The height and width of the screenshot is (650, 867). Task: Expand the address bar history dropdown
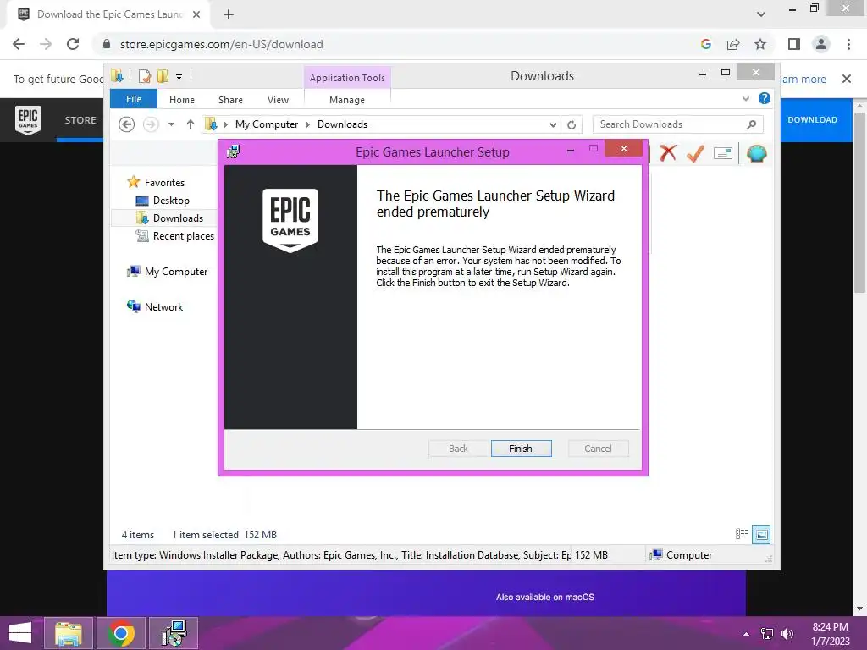(x=553, y=125)
